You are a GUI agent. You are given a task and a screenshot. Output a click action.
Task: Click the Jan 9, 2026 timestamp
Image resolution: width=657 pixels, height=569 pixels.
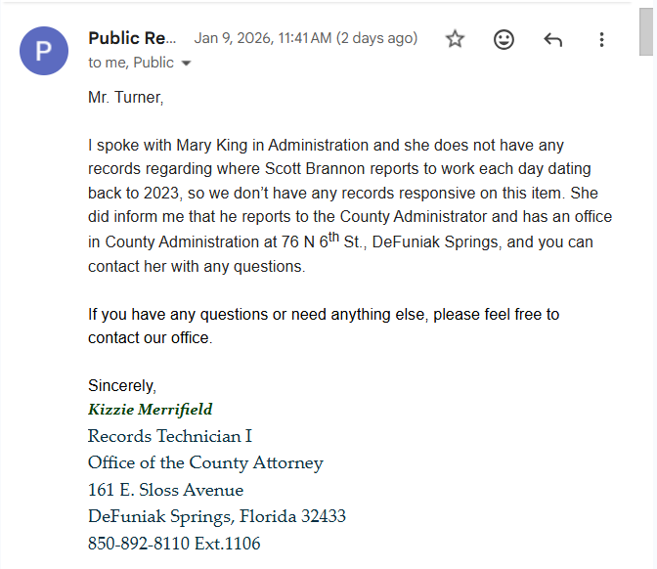coord(305,38)
